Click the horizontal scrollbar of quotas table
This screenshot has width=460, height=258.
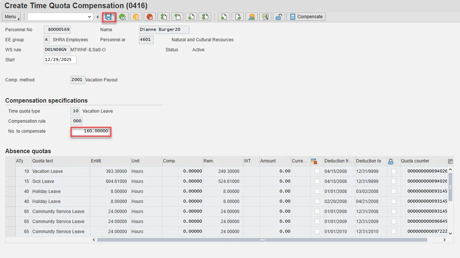click(x=262, y=240)
